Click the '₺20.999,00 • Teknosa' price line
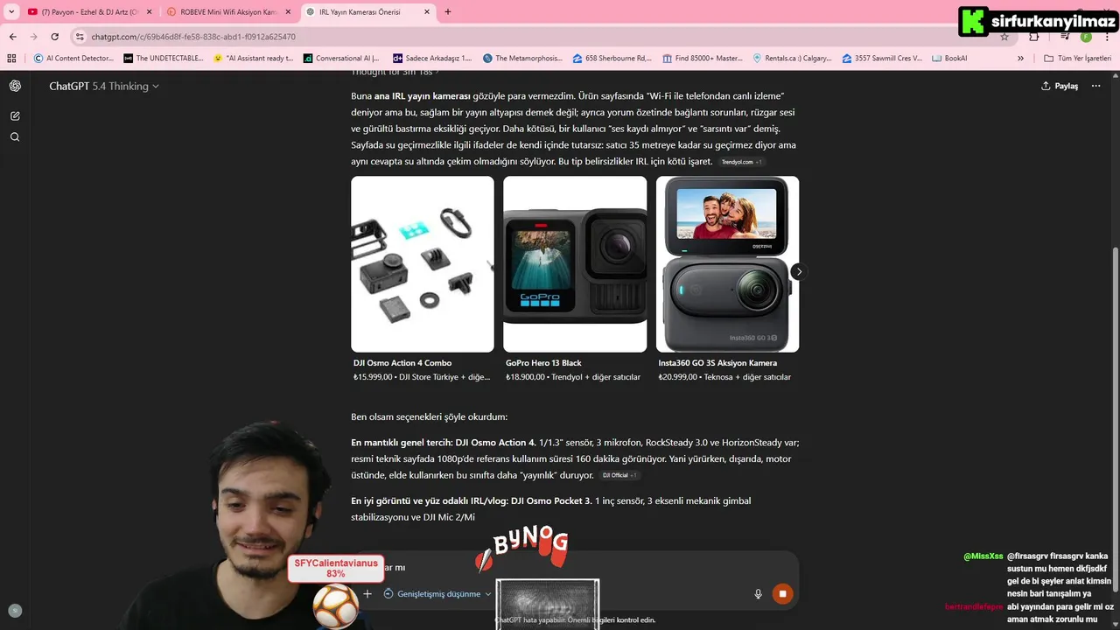This screenshot has height=630, width=1120. pyautogui.click(x=724, y=377)
